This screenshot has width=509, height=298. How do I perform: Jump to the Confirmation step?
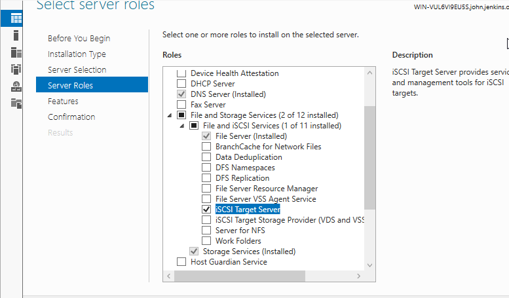pos(71,117)
